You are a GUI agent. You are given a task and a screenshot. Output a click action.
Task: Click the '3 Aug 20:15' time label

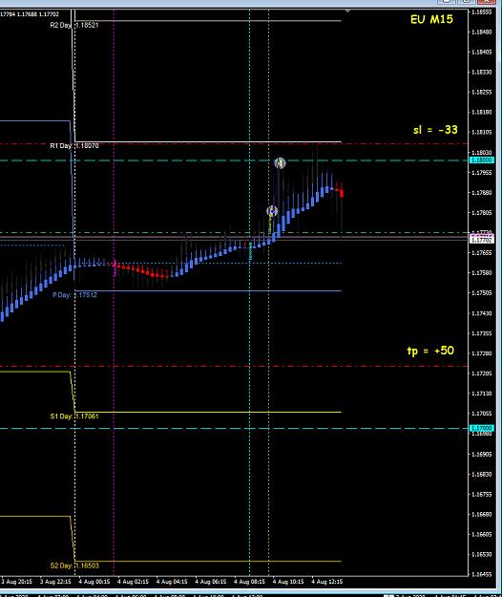point(17,582)
